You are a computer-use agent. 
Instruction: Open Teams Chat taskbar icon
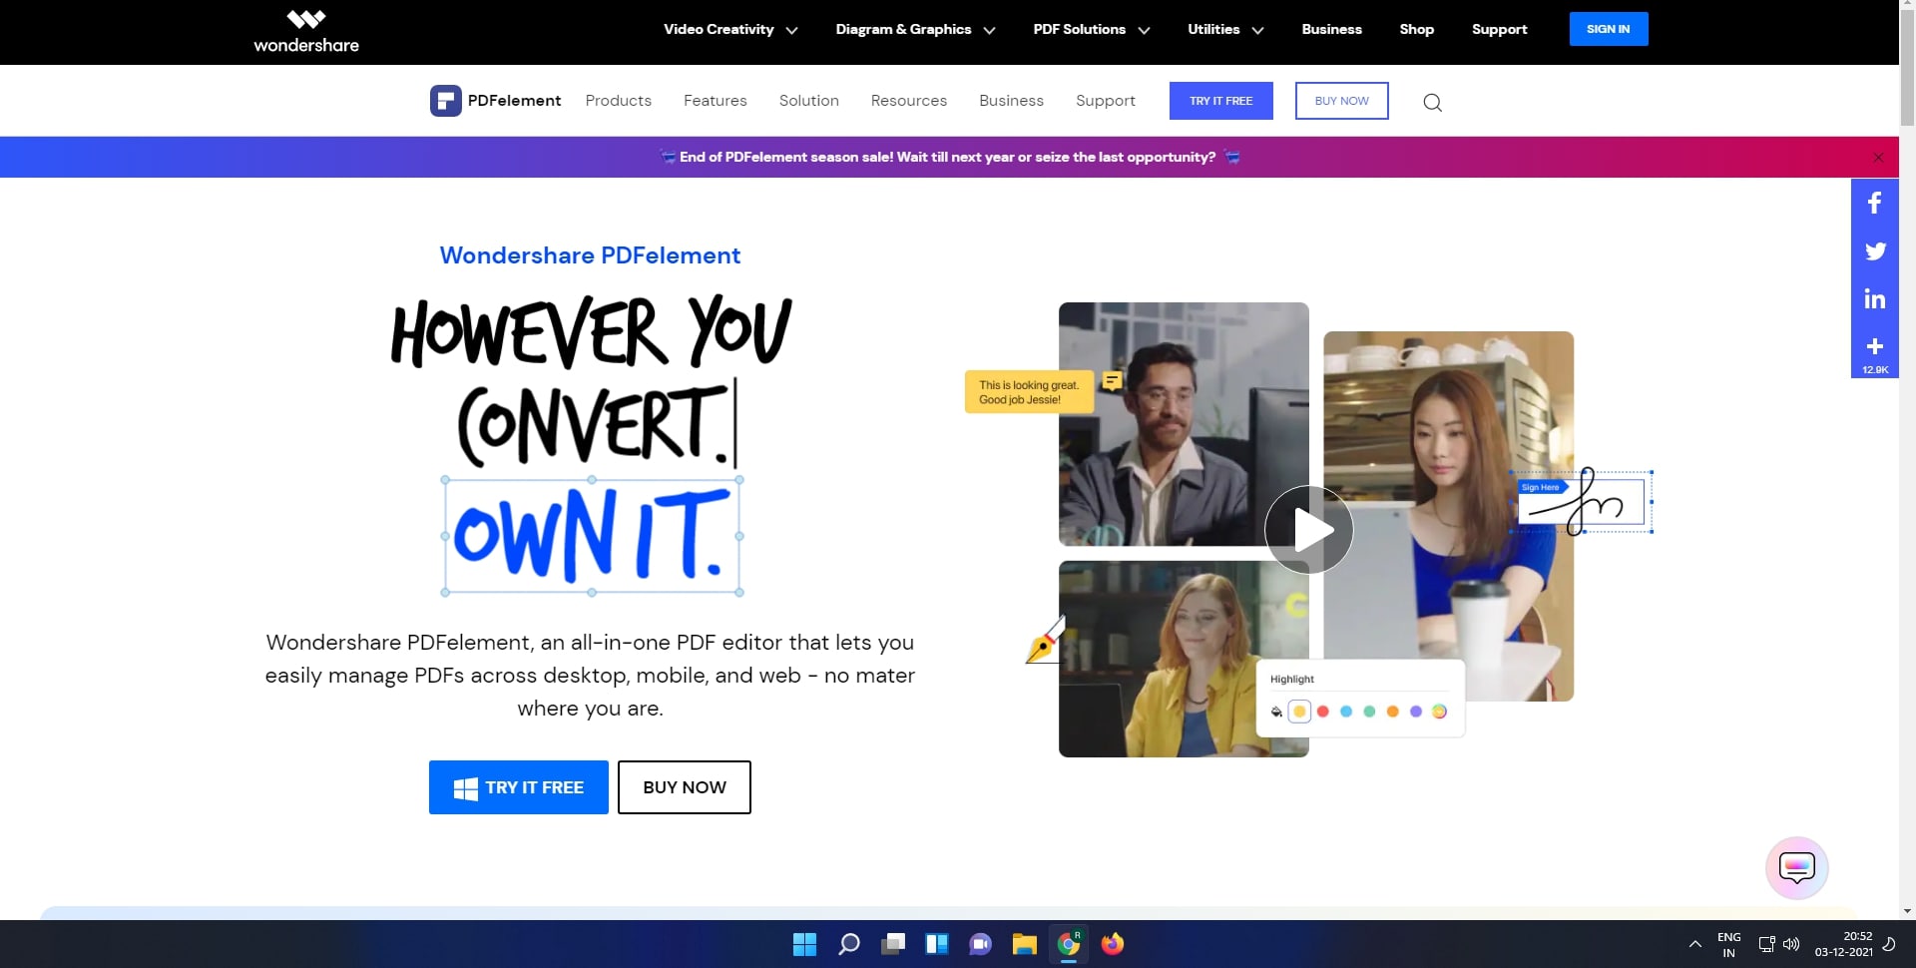pyautogui.click(x=981, y=944)
